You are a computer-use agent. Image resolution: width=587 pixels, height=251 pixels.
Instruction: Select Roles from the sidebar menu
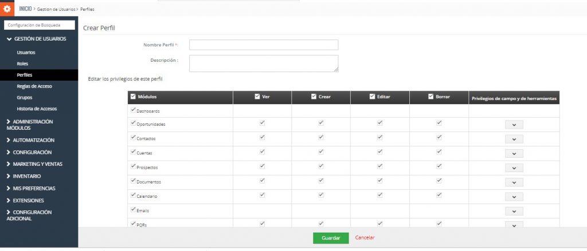tap(22, 63)
